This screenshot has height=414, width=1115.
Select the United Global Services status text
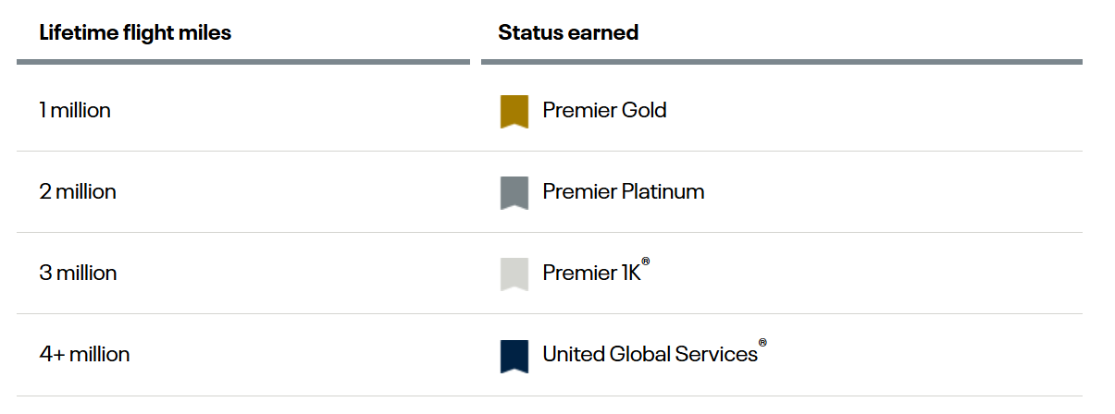[x=650, y=354]
